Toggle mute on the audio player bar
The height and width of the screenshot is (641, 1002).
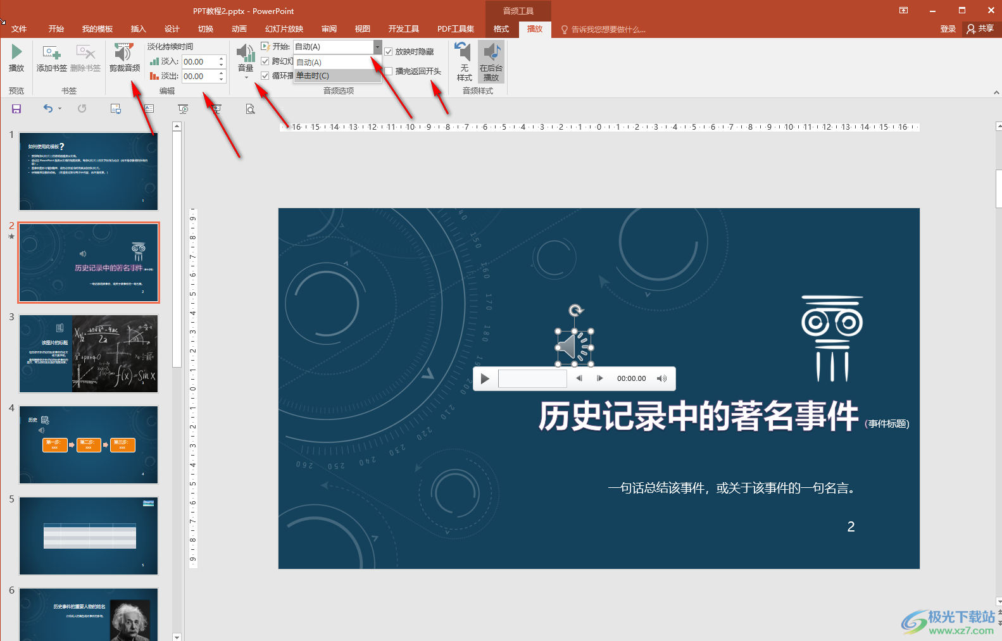[661, 378]
